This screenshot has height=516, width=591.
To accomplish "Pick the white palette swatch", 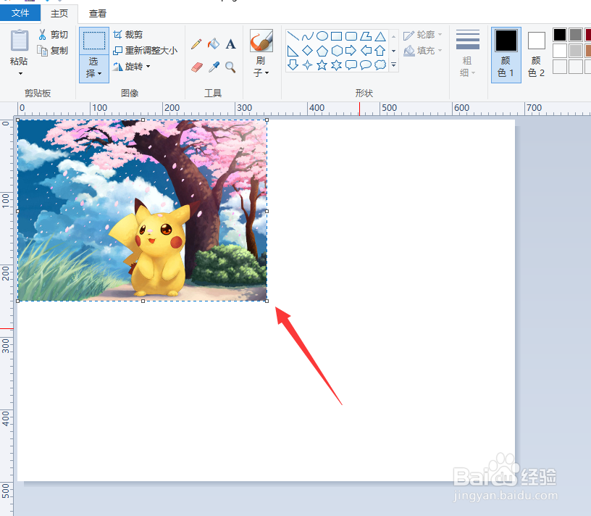I will click(560, 51).
